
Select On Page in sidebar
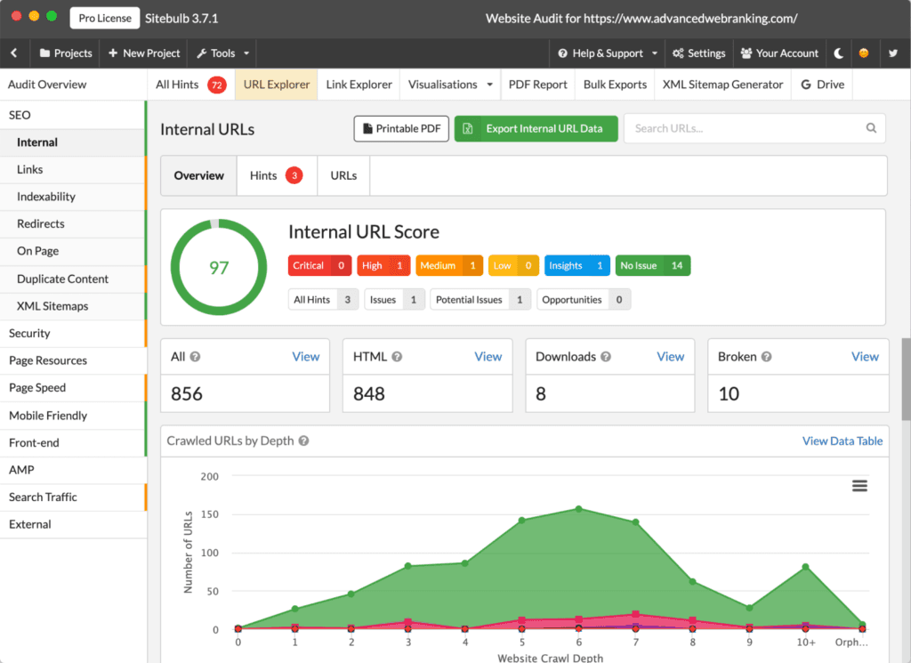(x=73, y=252)
